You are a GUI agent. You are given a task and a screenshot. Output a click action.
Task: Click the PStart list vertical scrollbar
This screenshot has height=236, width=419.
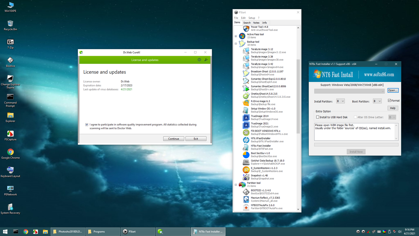(x=298, y=96)
